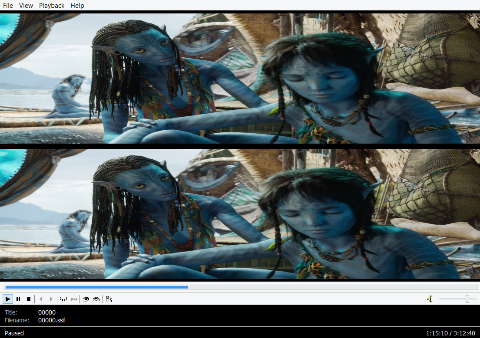Toggle the L/R swap eyes switch
Viewport: 480px width, 338px height.
tap(109, 299)
